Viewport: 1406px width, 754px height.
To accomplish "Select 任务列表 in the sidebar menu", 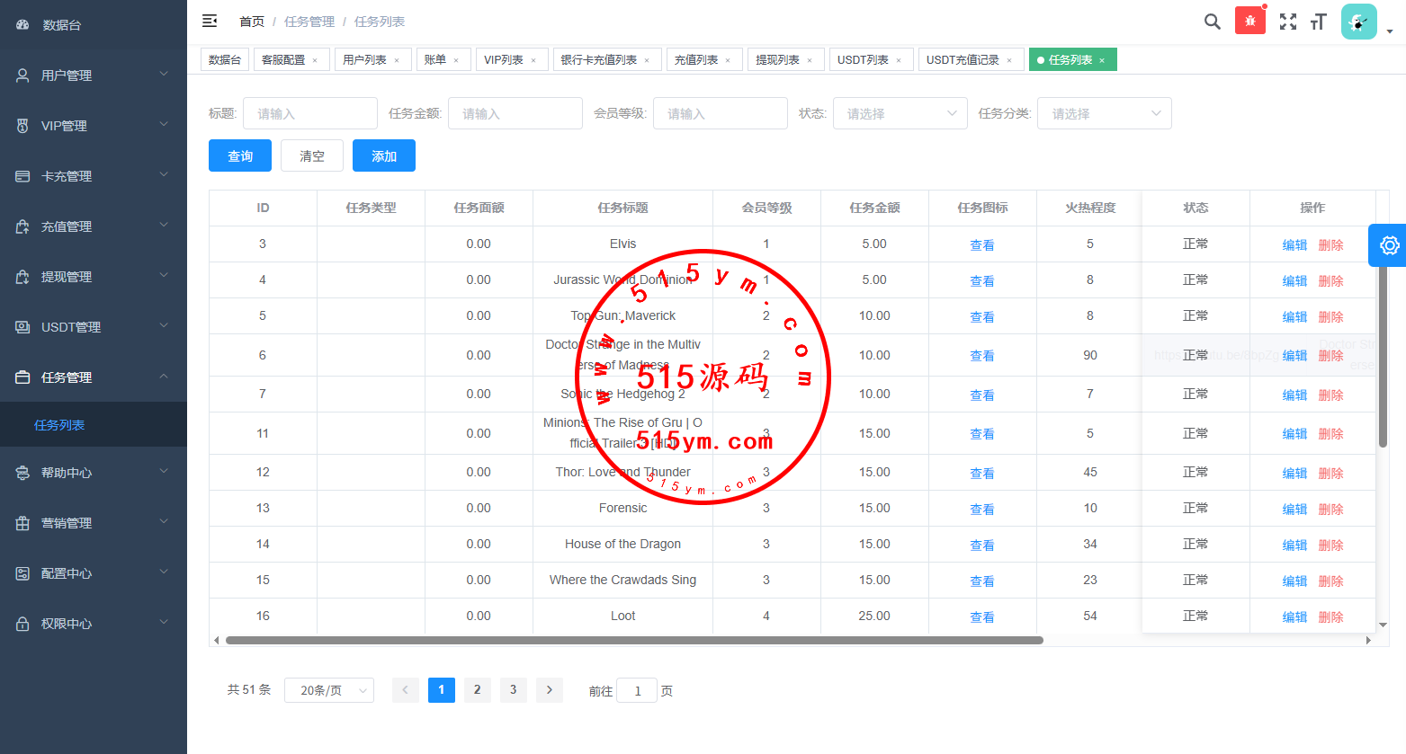I will tap(59, 425).
